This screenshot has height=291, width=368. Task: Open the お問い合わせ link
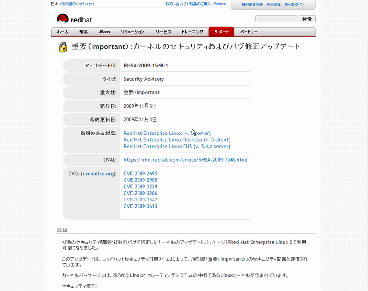coord(176,4)
